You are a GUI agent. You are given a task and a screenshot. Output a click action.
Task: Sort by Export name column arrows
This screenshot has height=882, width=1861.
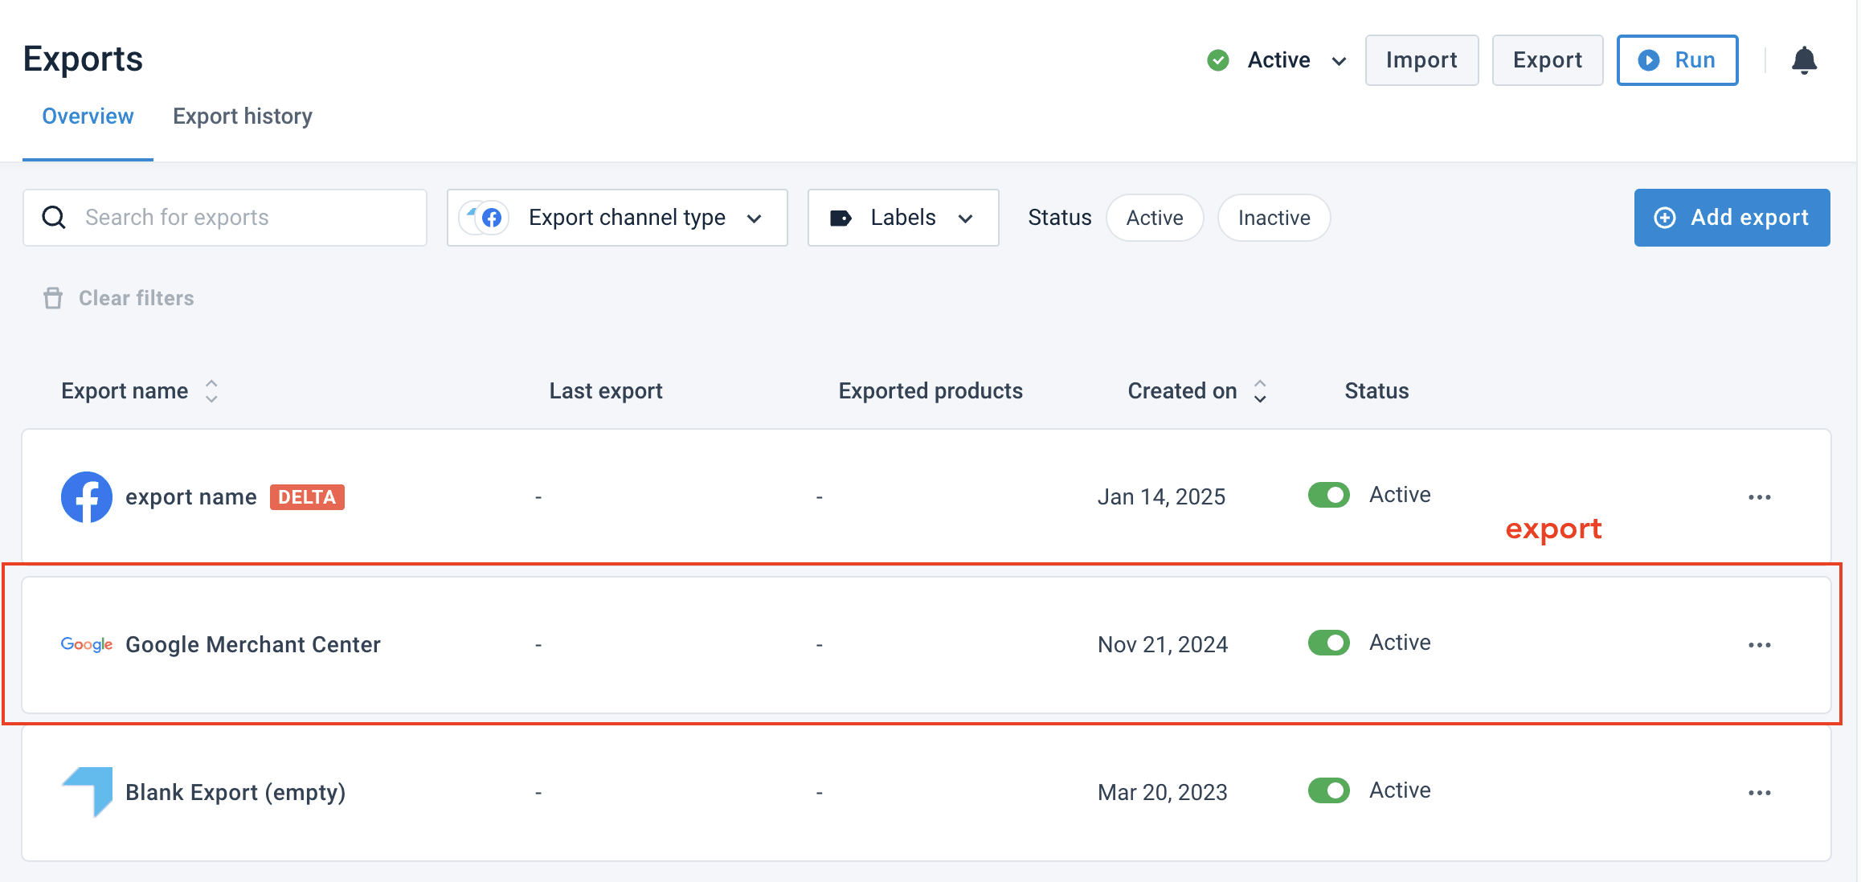click(x=211, y=391)
